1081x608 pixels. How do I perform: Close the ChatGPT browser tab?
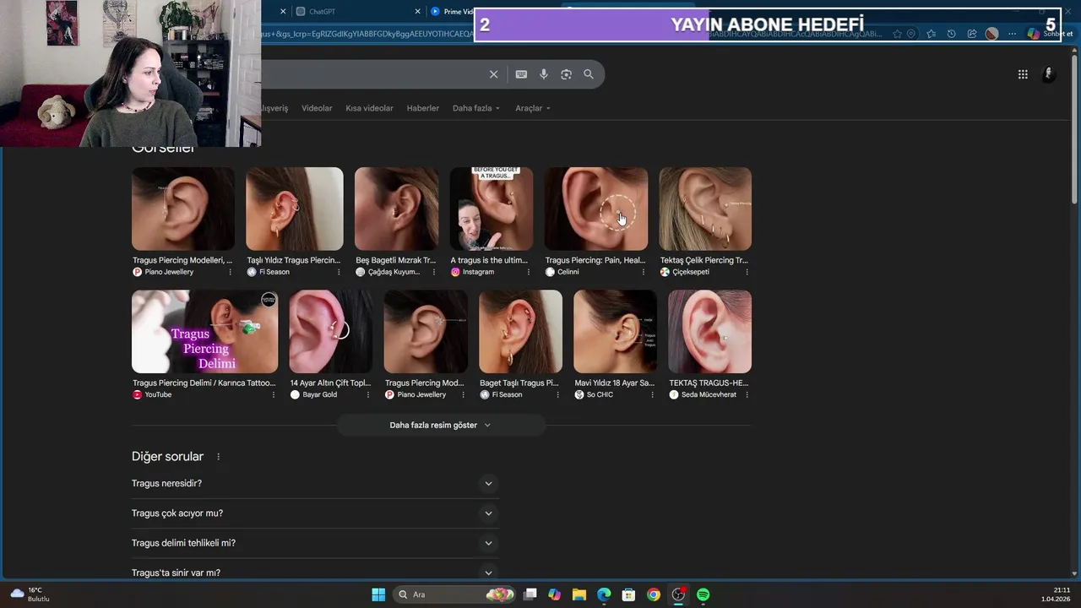(417, 12)
